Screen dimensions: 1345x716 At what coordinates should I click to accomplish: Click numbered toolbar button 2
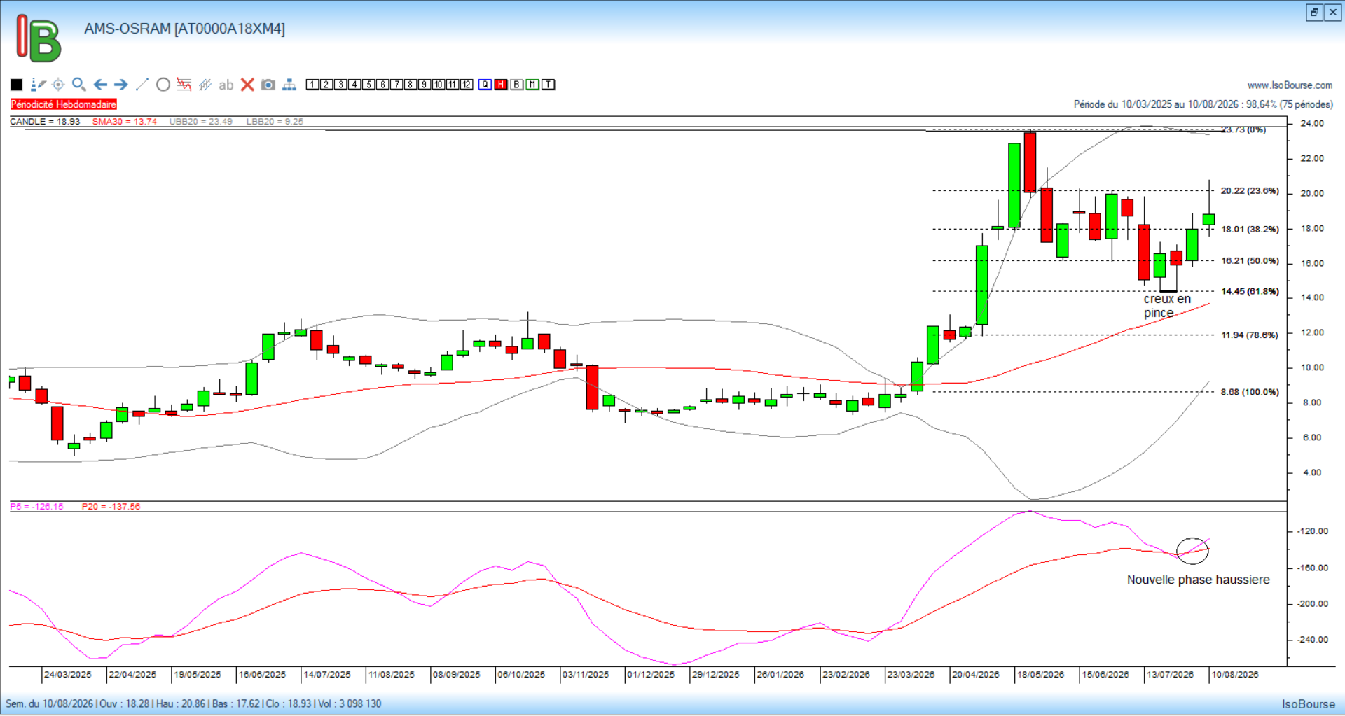326,85
